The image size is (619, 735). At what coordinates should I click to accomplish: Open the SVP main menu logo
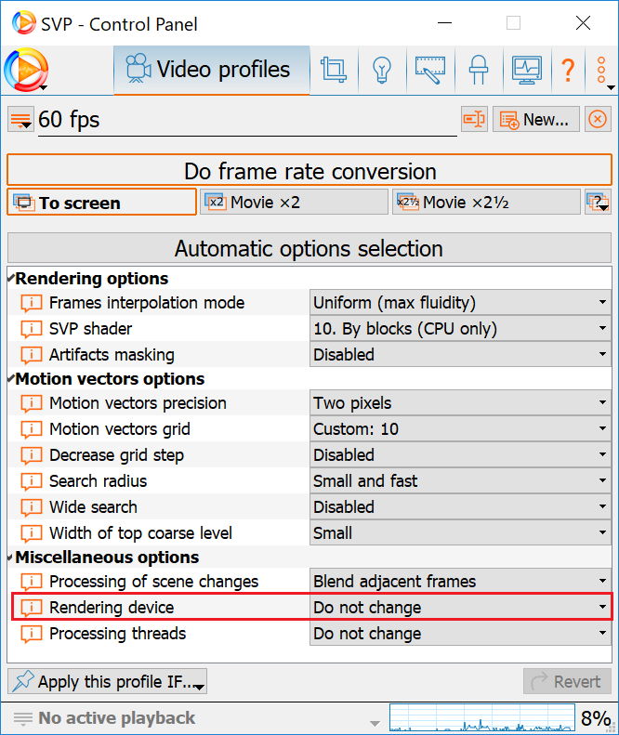point(25,70)
